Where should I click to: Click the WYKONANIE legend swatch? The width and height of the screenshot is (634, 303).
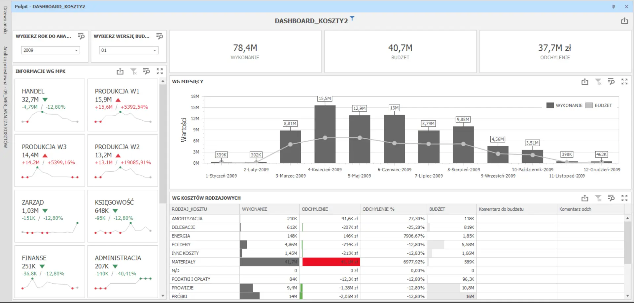click(550, 105)
